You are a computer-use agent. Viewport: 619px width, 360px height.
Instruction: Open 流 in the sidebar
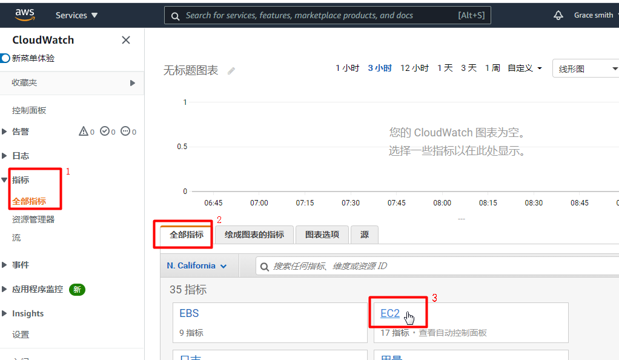pyautogui.click(x=16, y=238)
